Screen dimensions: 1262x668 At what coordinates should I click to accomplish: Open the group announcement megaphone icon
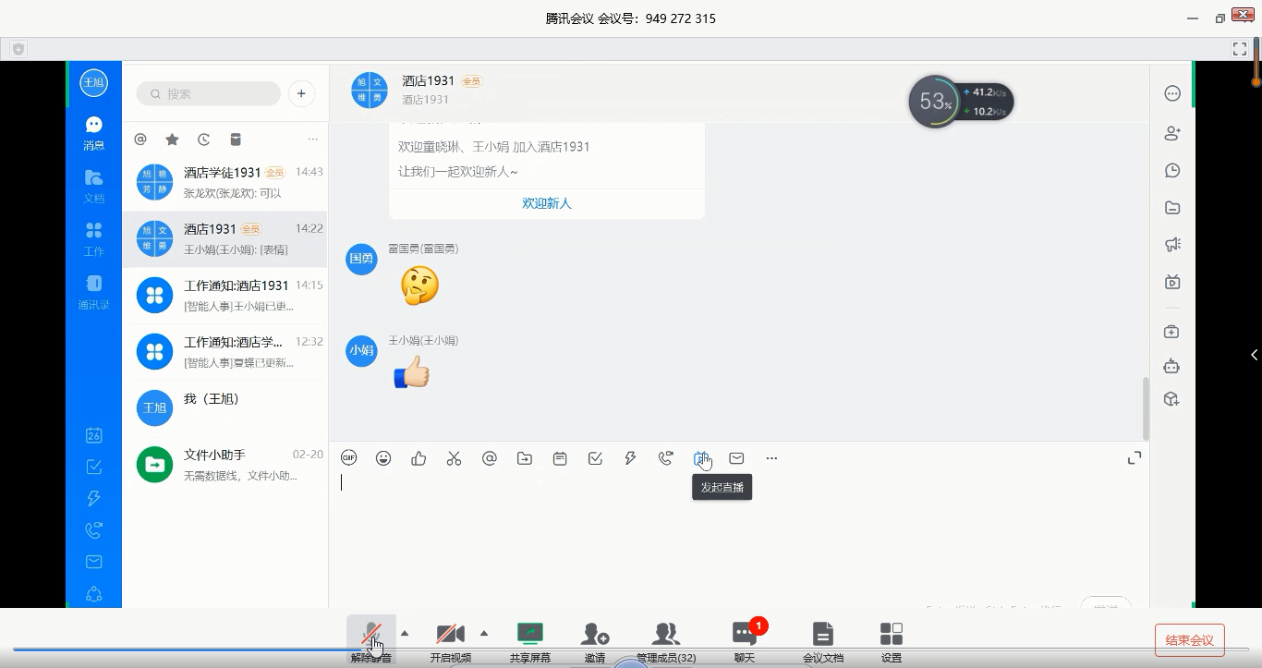pos(1171,245)
